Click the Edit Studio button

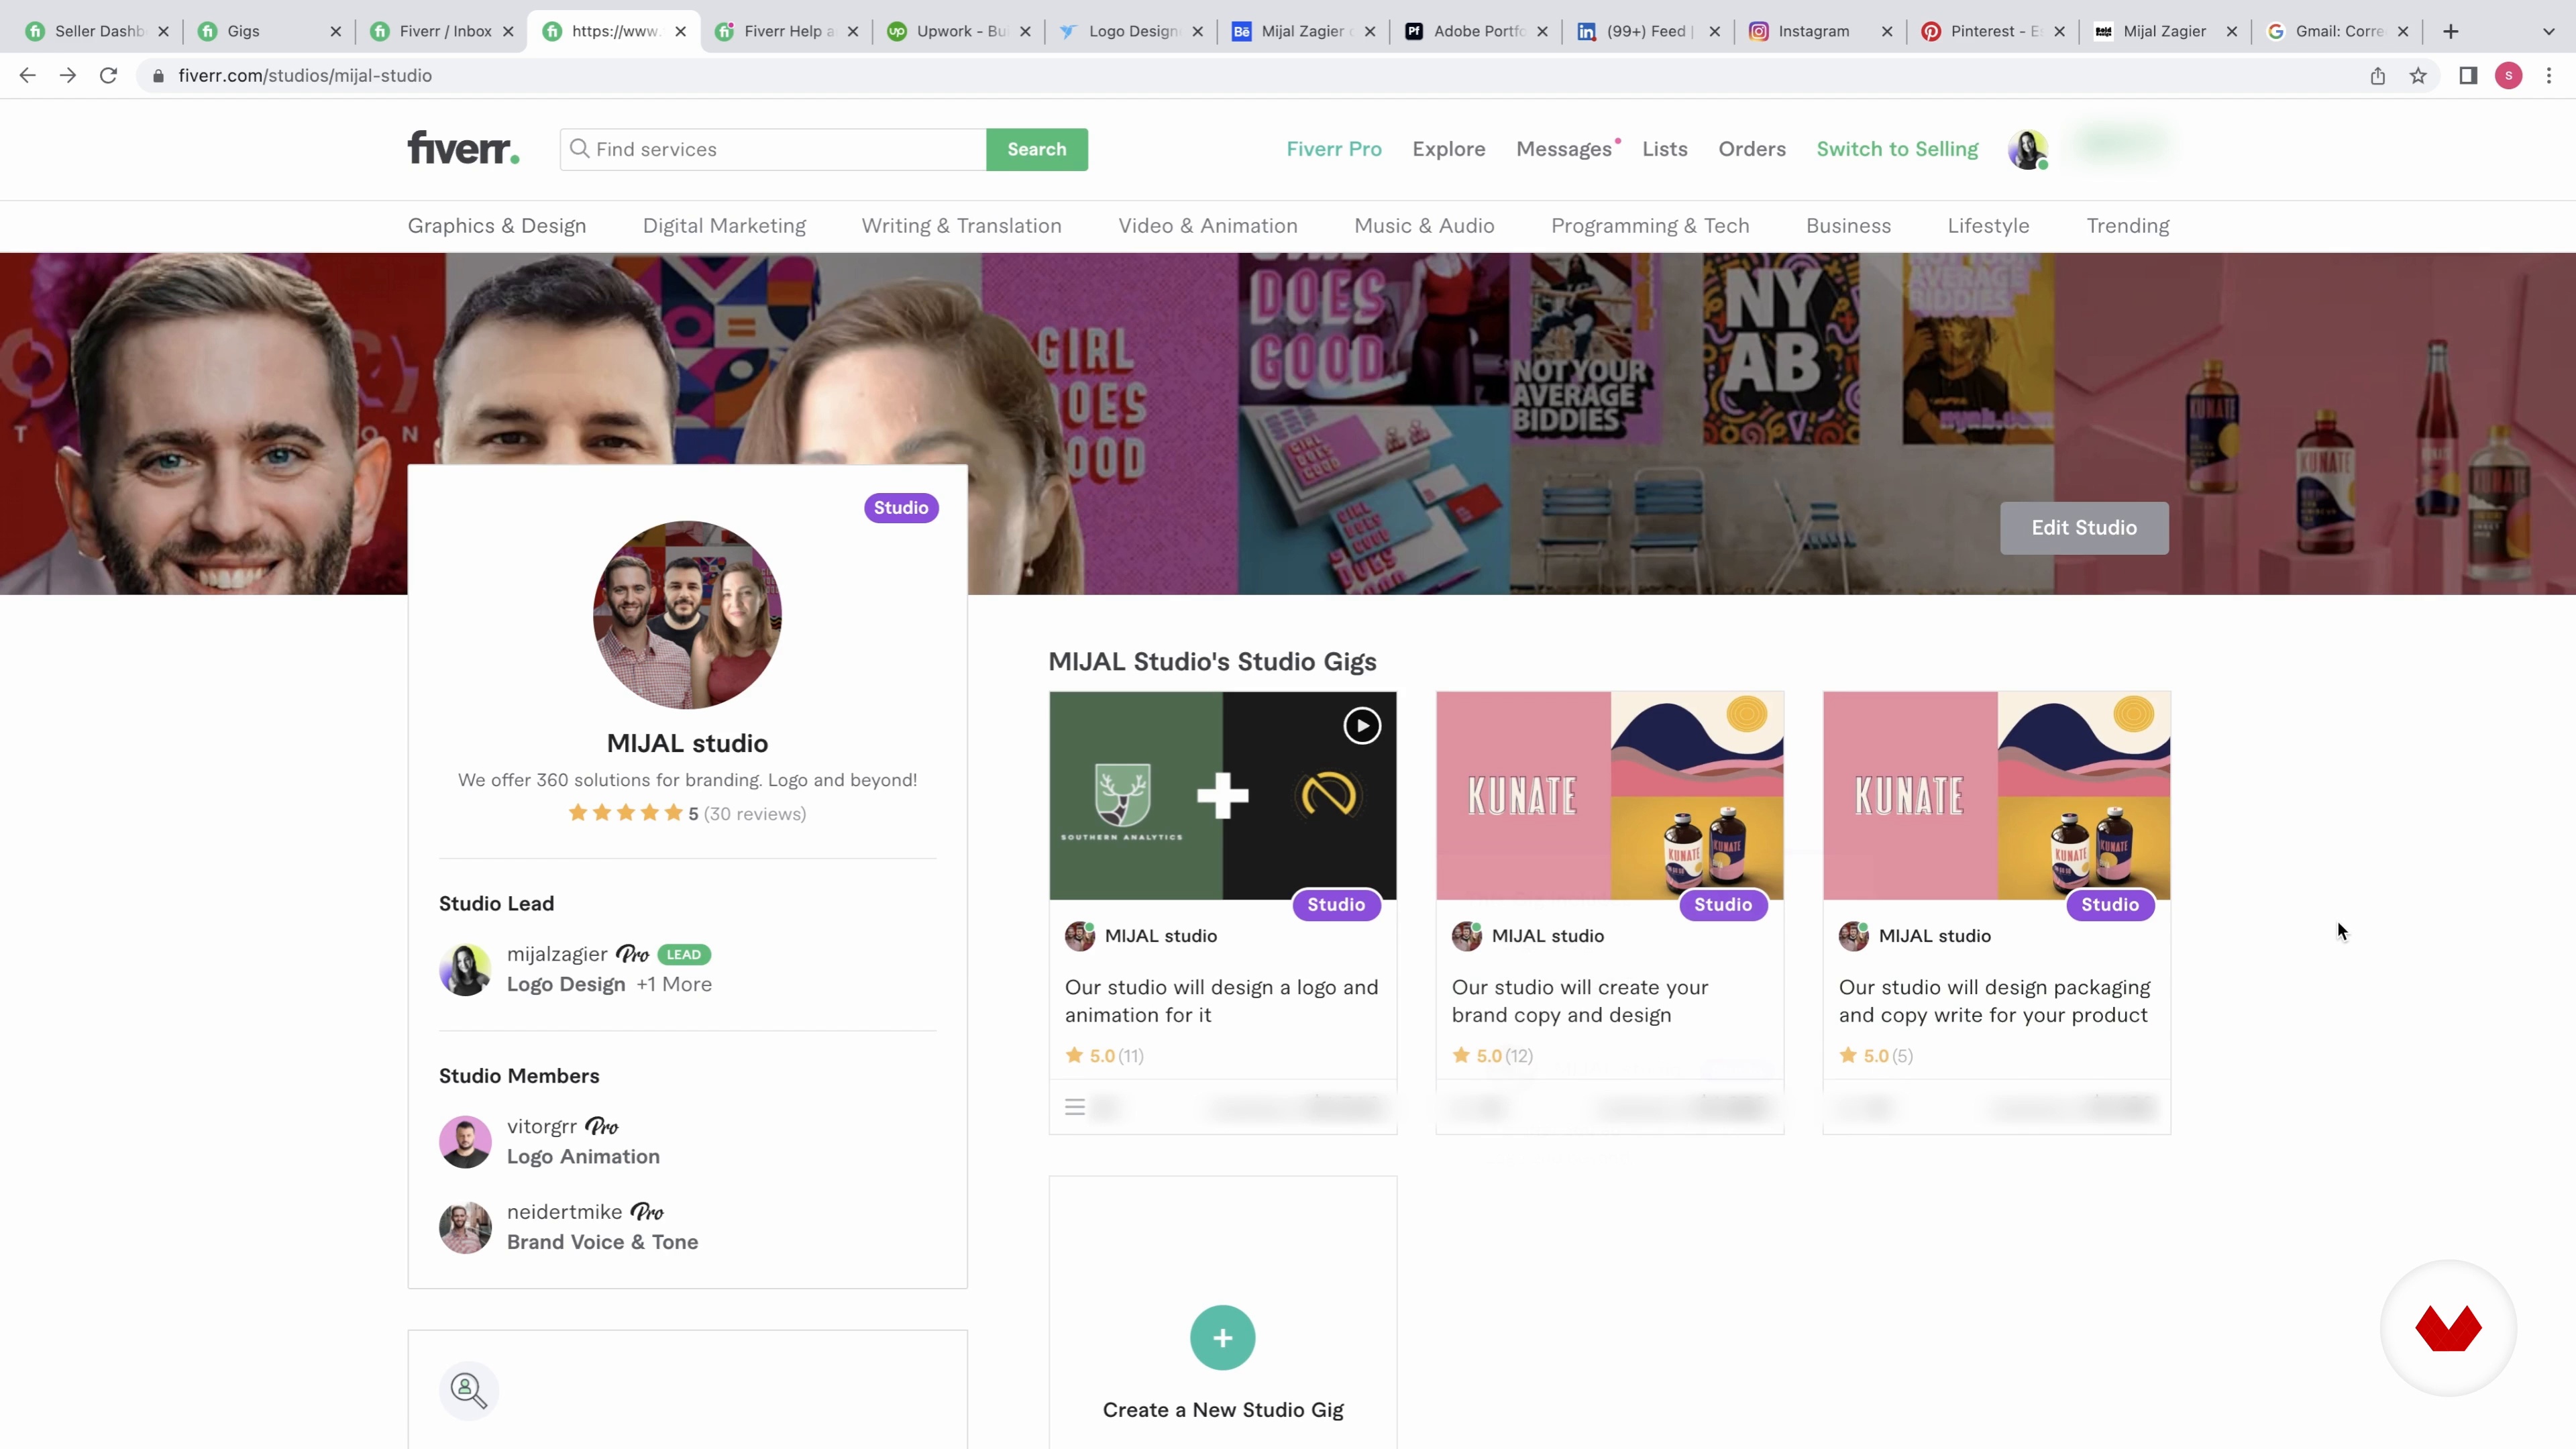(x=2084, y=528)
